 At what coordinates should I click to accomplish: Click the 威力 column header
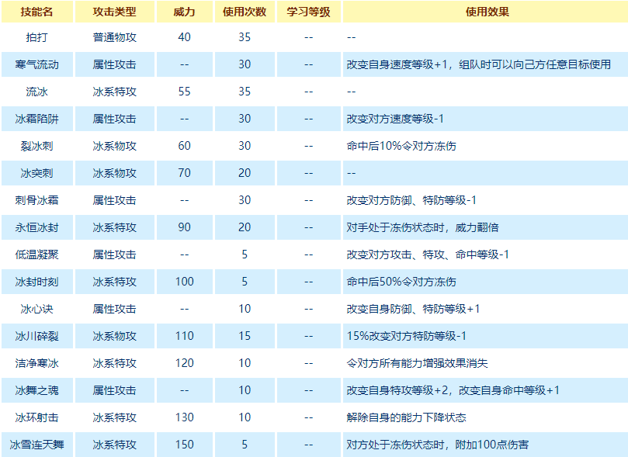[x=184, y=12]
